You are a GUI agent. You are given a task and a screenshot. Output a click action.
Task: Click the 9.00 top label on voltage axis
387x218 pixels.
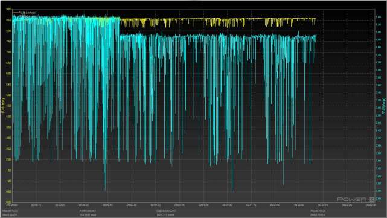[8, 9]
